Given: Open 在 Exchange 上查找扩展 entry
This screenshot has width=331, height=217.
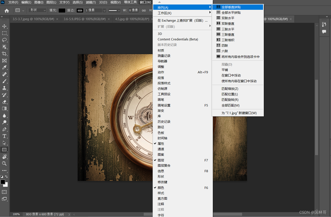Looking at the screenshot, I should 182,21.
